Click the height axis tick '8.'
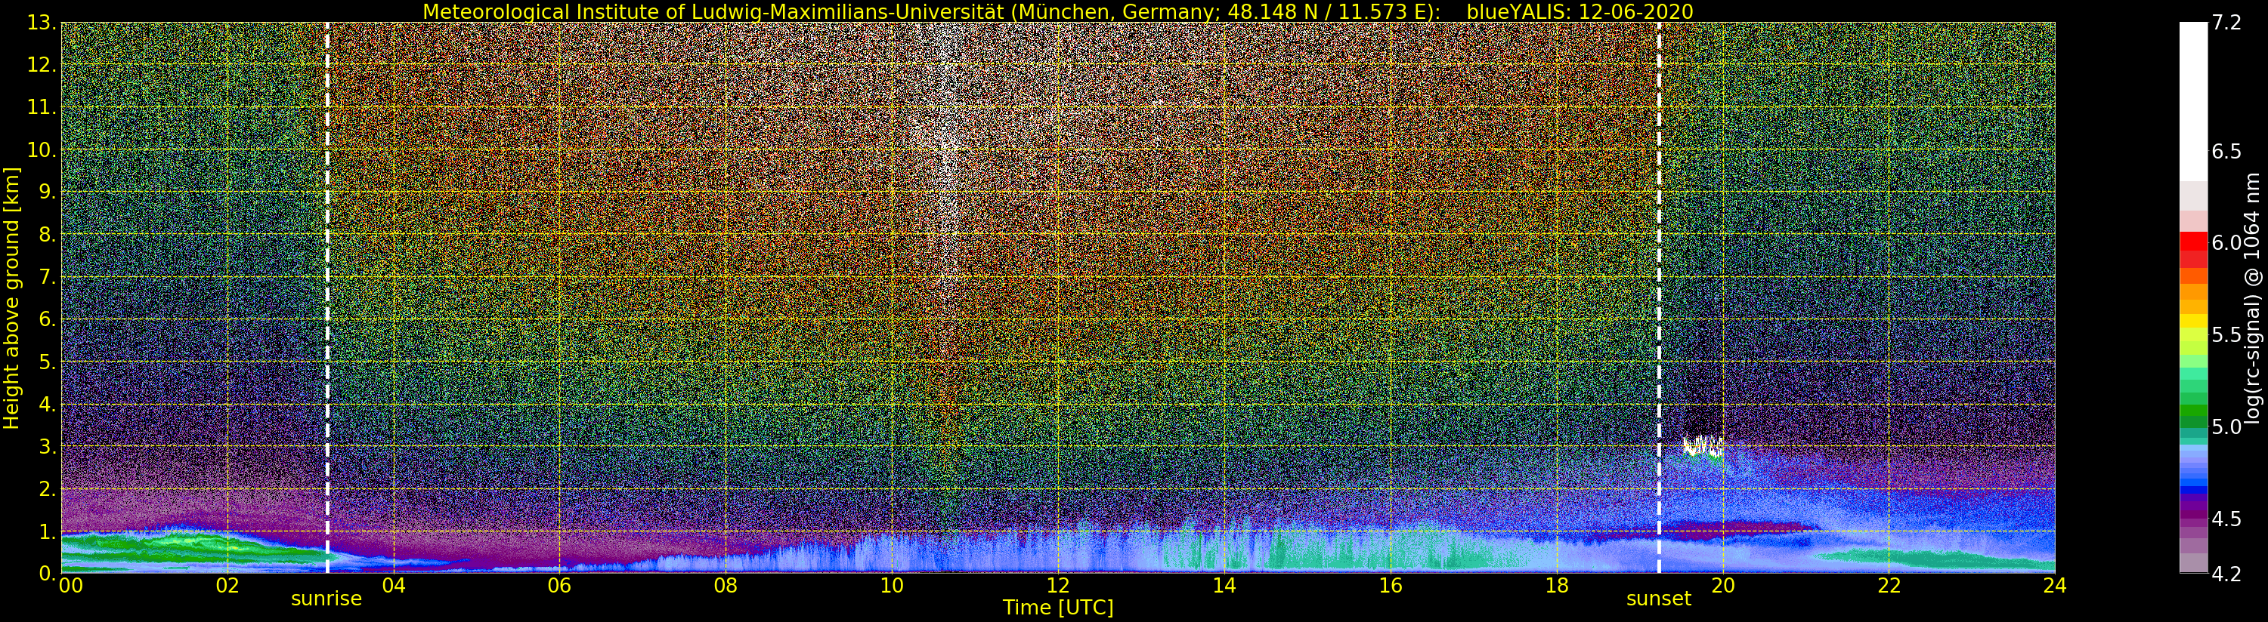2268x622 pixels. [x=48, y=235]
